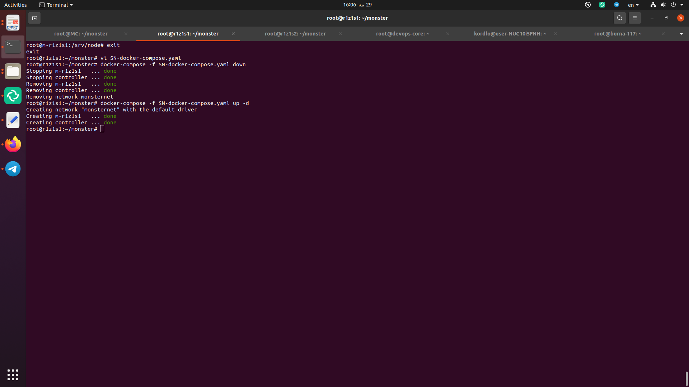
Task: Open the text editor dock icon
Action: pos(13,120)
